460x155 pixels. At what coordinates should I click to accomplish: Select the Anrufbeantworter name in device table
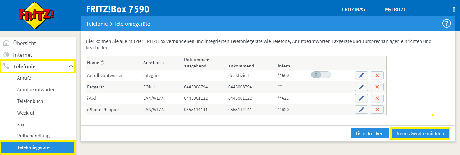(105, 75)
